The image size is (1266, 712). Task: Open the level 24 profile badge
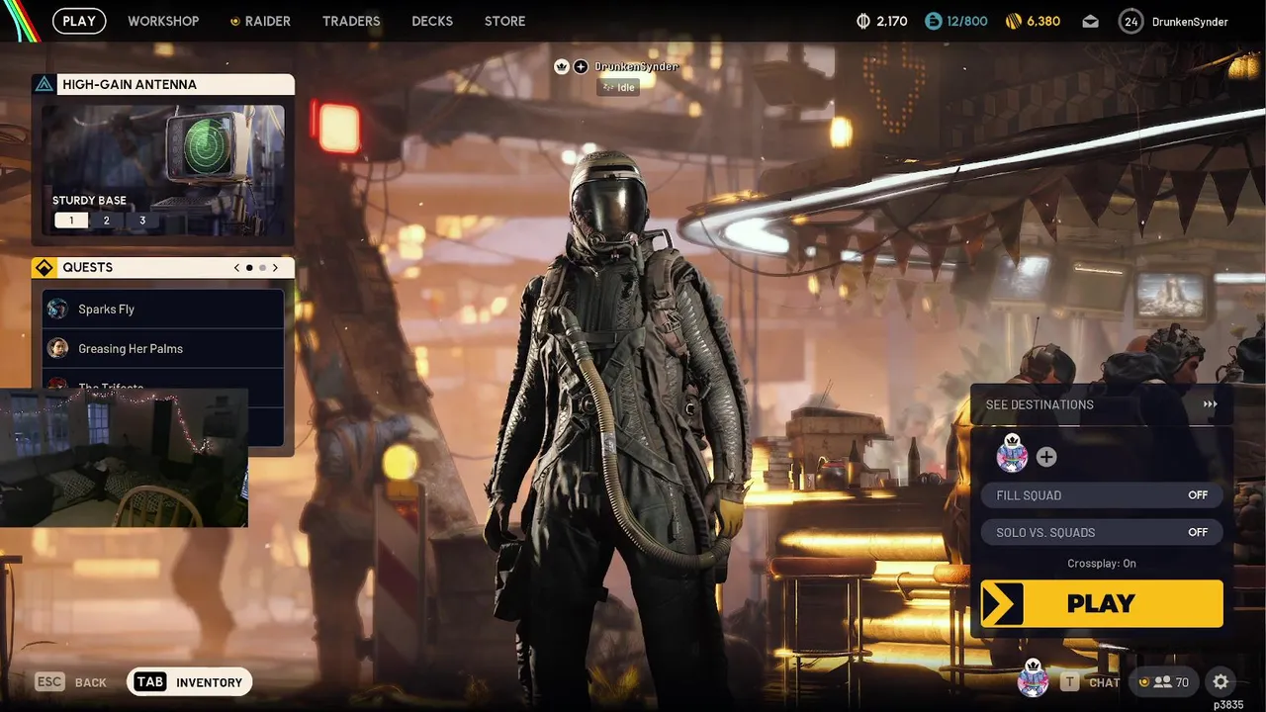(x=1130, y=21)
